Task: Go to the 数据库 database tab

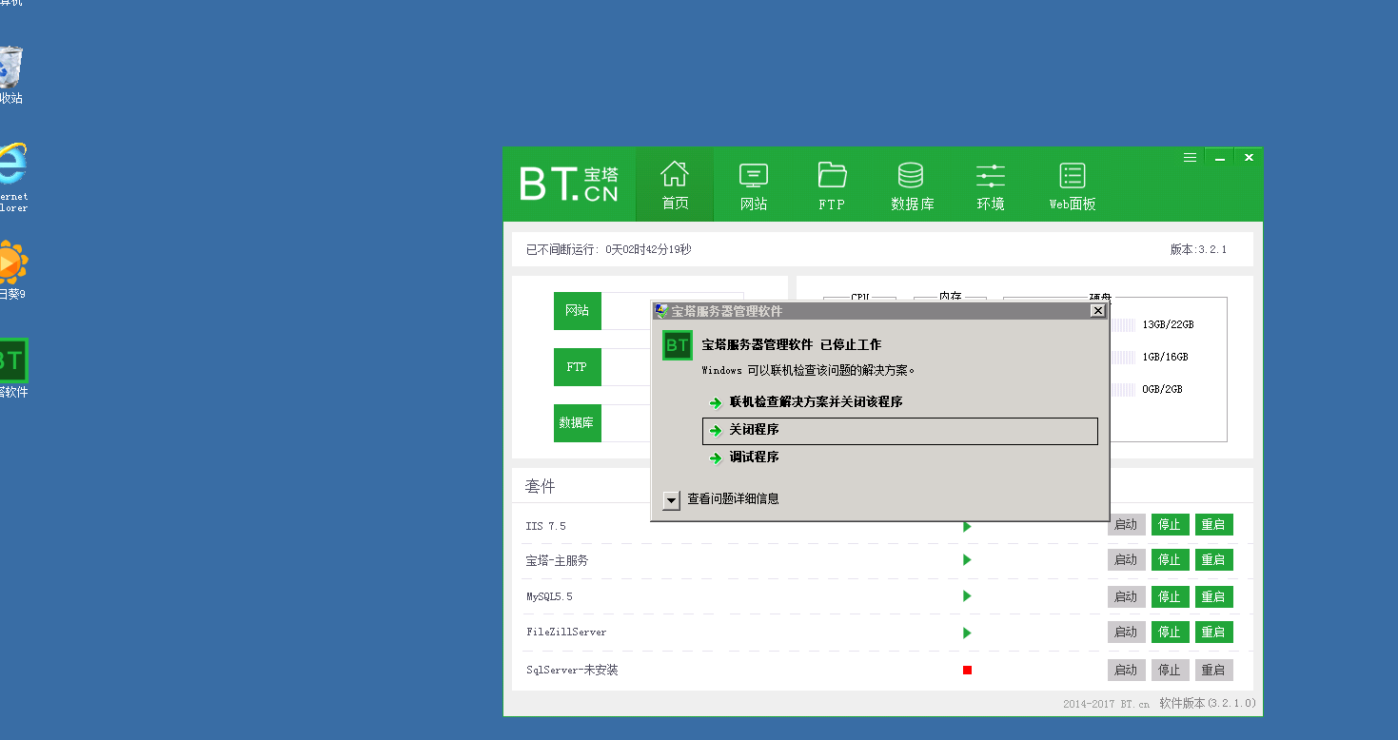Action: click(x=912, y=185)
